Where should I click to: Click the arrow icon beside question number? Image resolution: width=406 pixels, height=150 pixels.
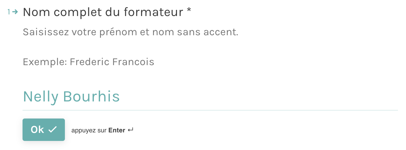15,12
